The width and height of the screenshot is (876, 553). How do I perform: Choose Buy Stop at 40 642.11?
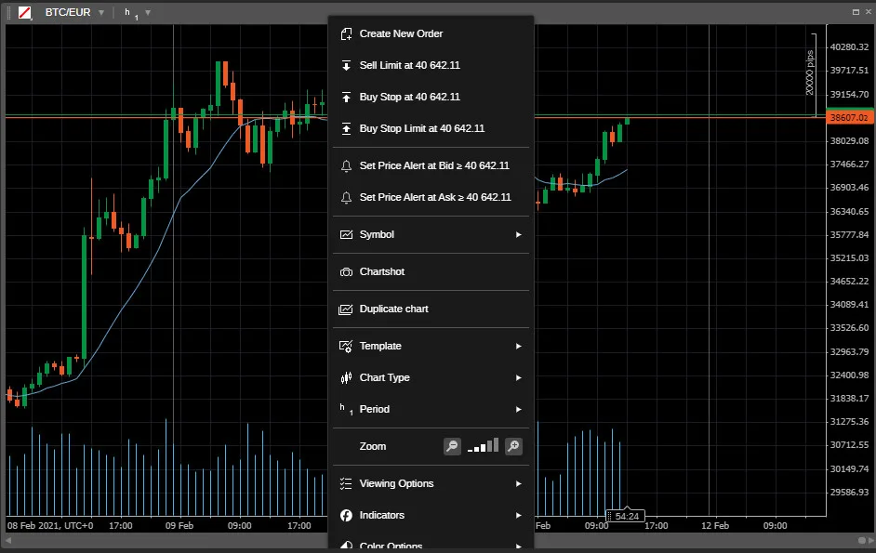tap(431, 98)
